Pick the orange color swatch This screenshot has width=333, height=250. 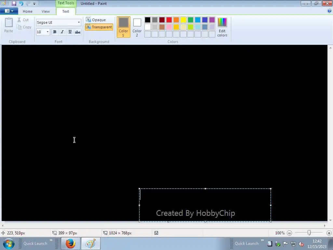click(176, 20)
